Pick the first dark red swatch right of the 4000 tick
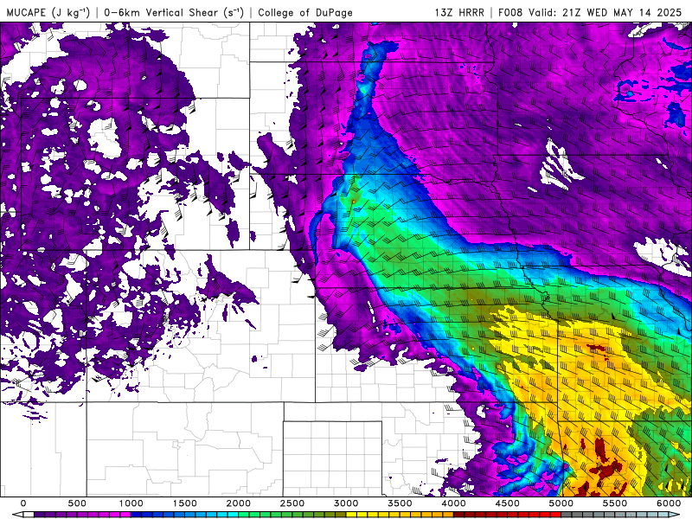Viewport: 692px width, 519px height. 459,515
